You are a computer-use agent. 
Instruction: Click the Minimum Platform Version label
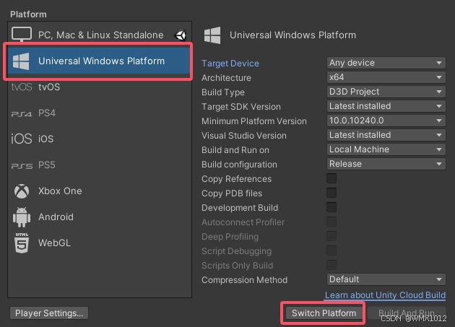[254, 121]
